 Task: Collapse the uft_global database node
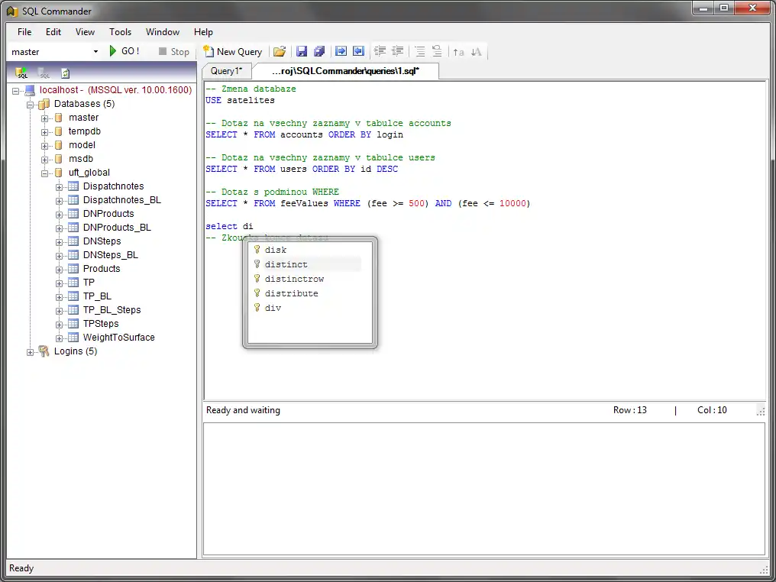[x=45, y=173]
